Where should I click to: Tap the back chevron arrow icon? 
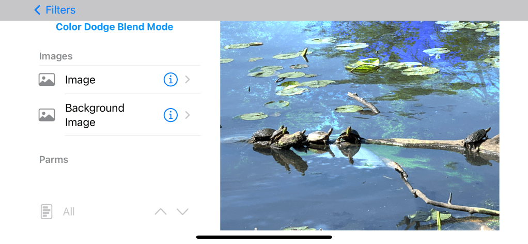37,10
